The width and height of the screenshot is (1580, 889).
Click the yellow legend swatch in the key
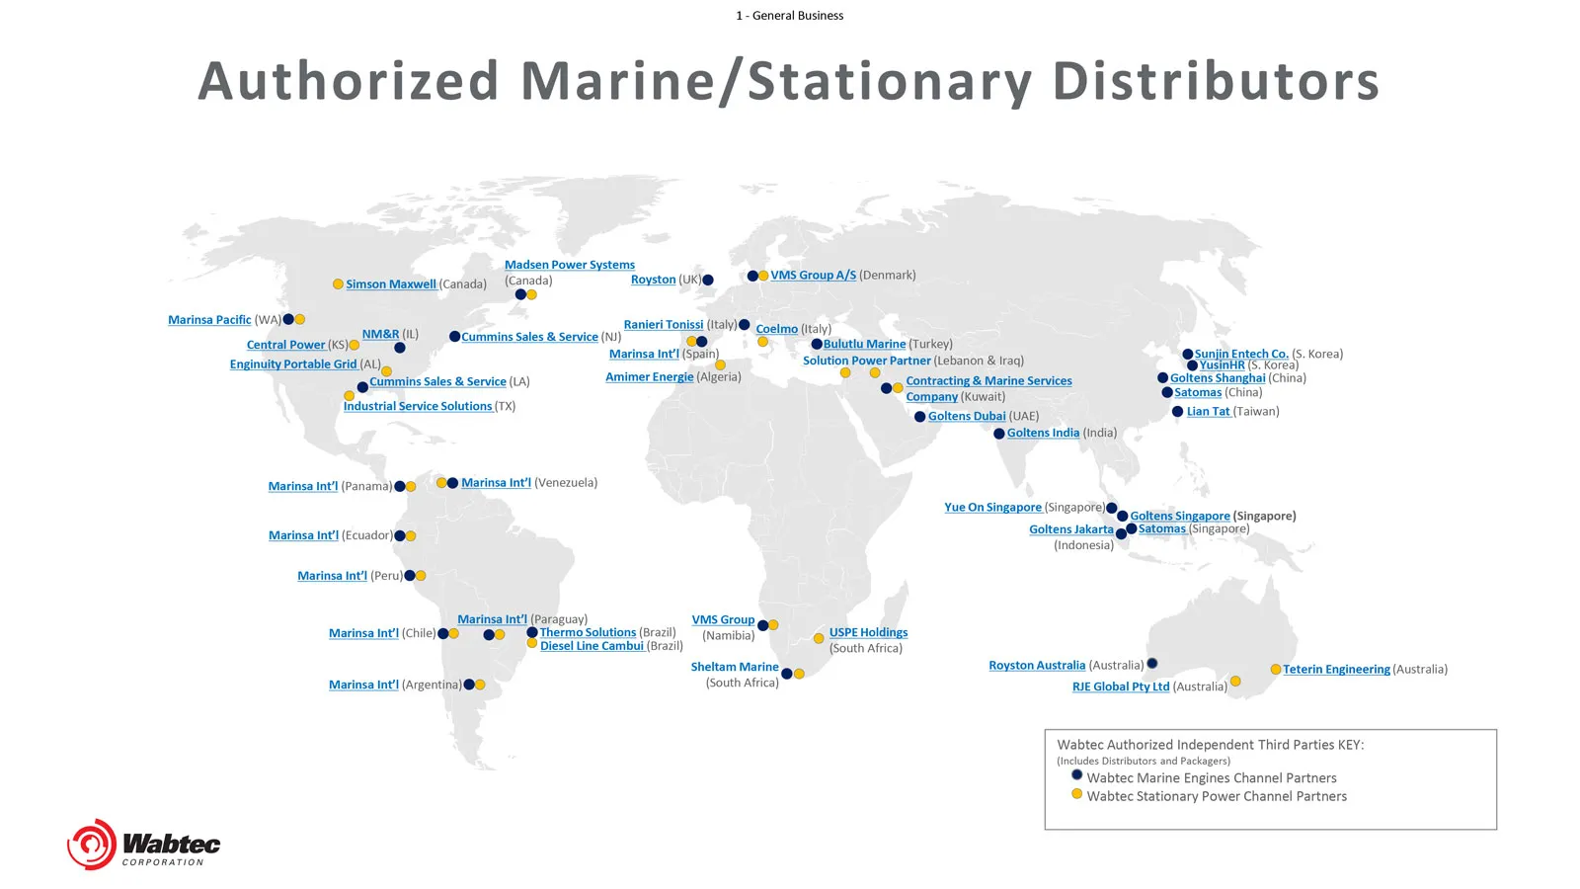pos(1076,793)
